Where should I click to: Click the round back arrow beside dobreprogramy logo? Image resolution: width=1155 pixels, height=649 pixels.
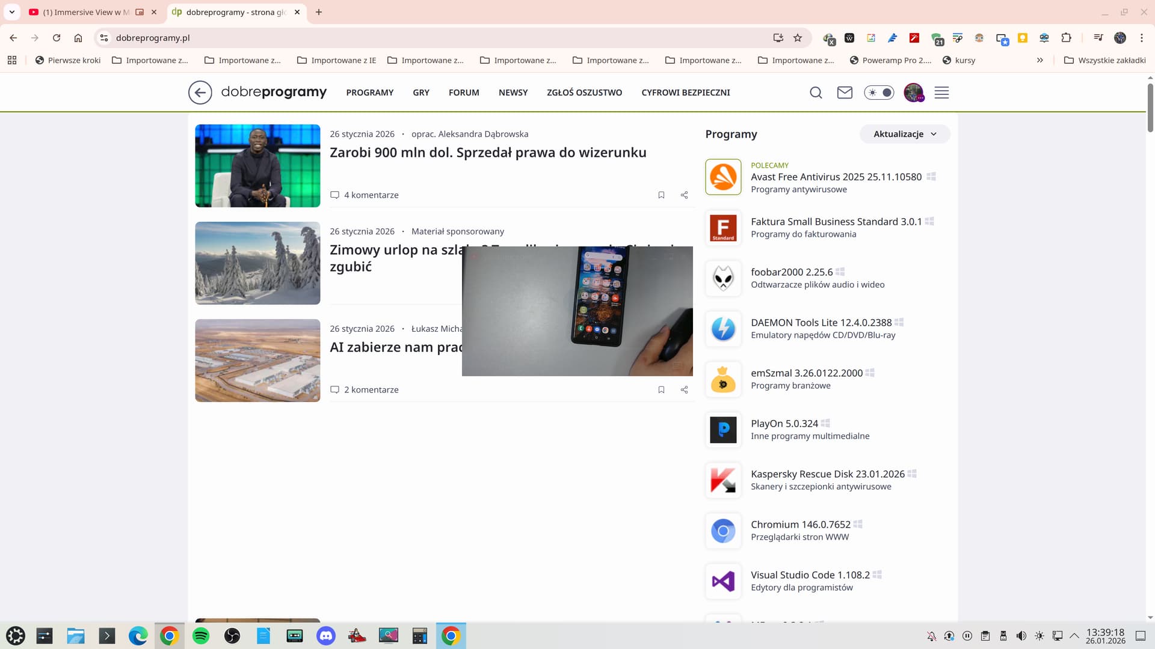pyautogui.click(x=200, y=93)
